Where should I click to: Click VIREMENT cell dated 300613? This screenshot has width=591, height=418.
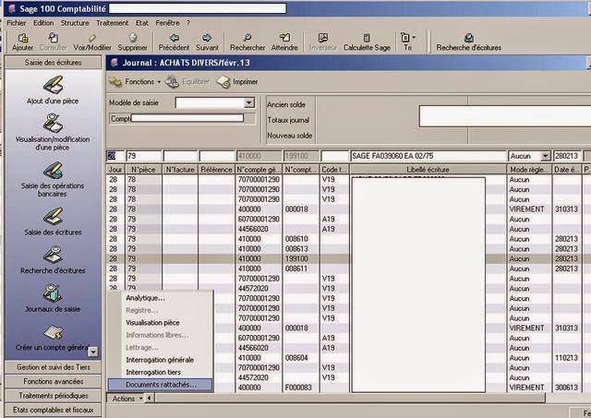pos(527,388)
